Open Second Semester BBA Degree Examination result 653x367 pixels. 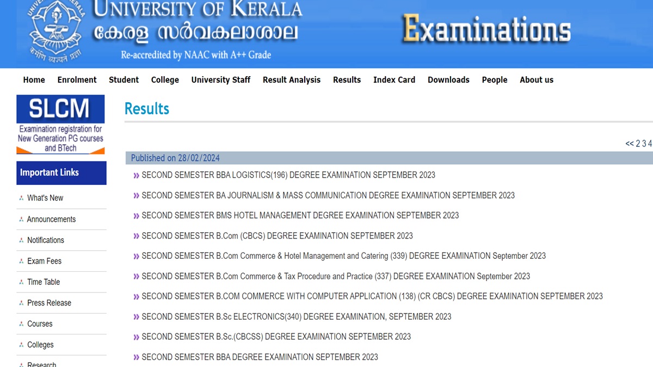coord(260,357)
